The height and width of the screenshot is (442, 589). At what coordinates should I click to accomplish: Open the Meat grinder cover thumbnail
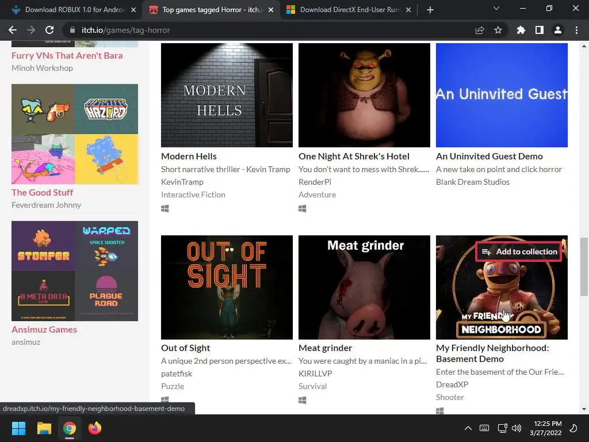point(364,288)
